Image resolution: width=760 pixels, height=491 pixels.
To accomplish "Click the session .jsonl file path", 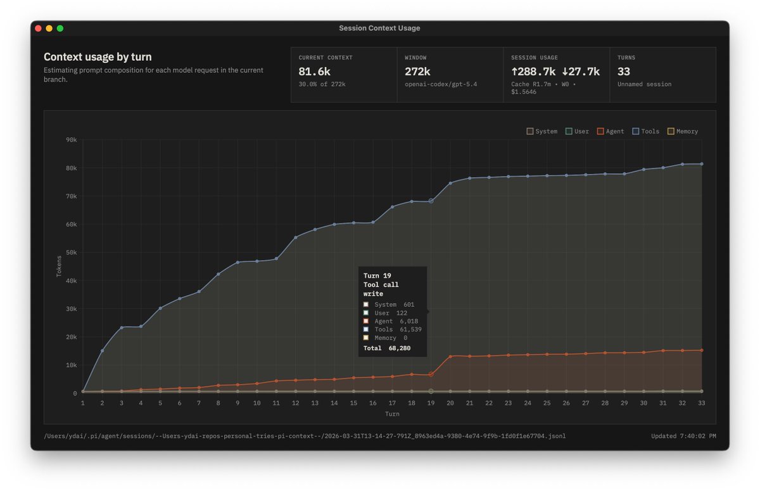I will pos(305,436).
